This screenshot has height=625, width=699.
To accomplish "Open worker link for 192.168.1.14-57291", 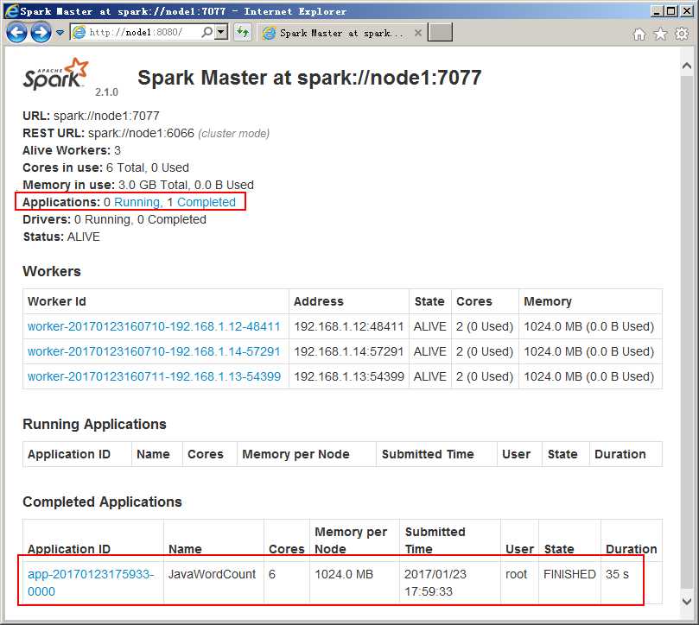I will pos(154,351).
